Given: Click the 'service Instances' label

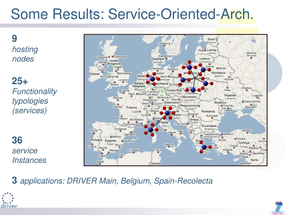Looking at the screenshot, I should click(29, 155).
